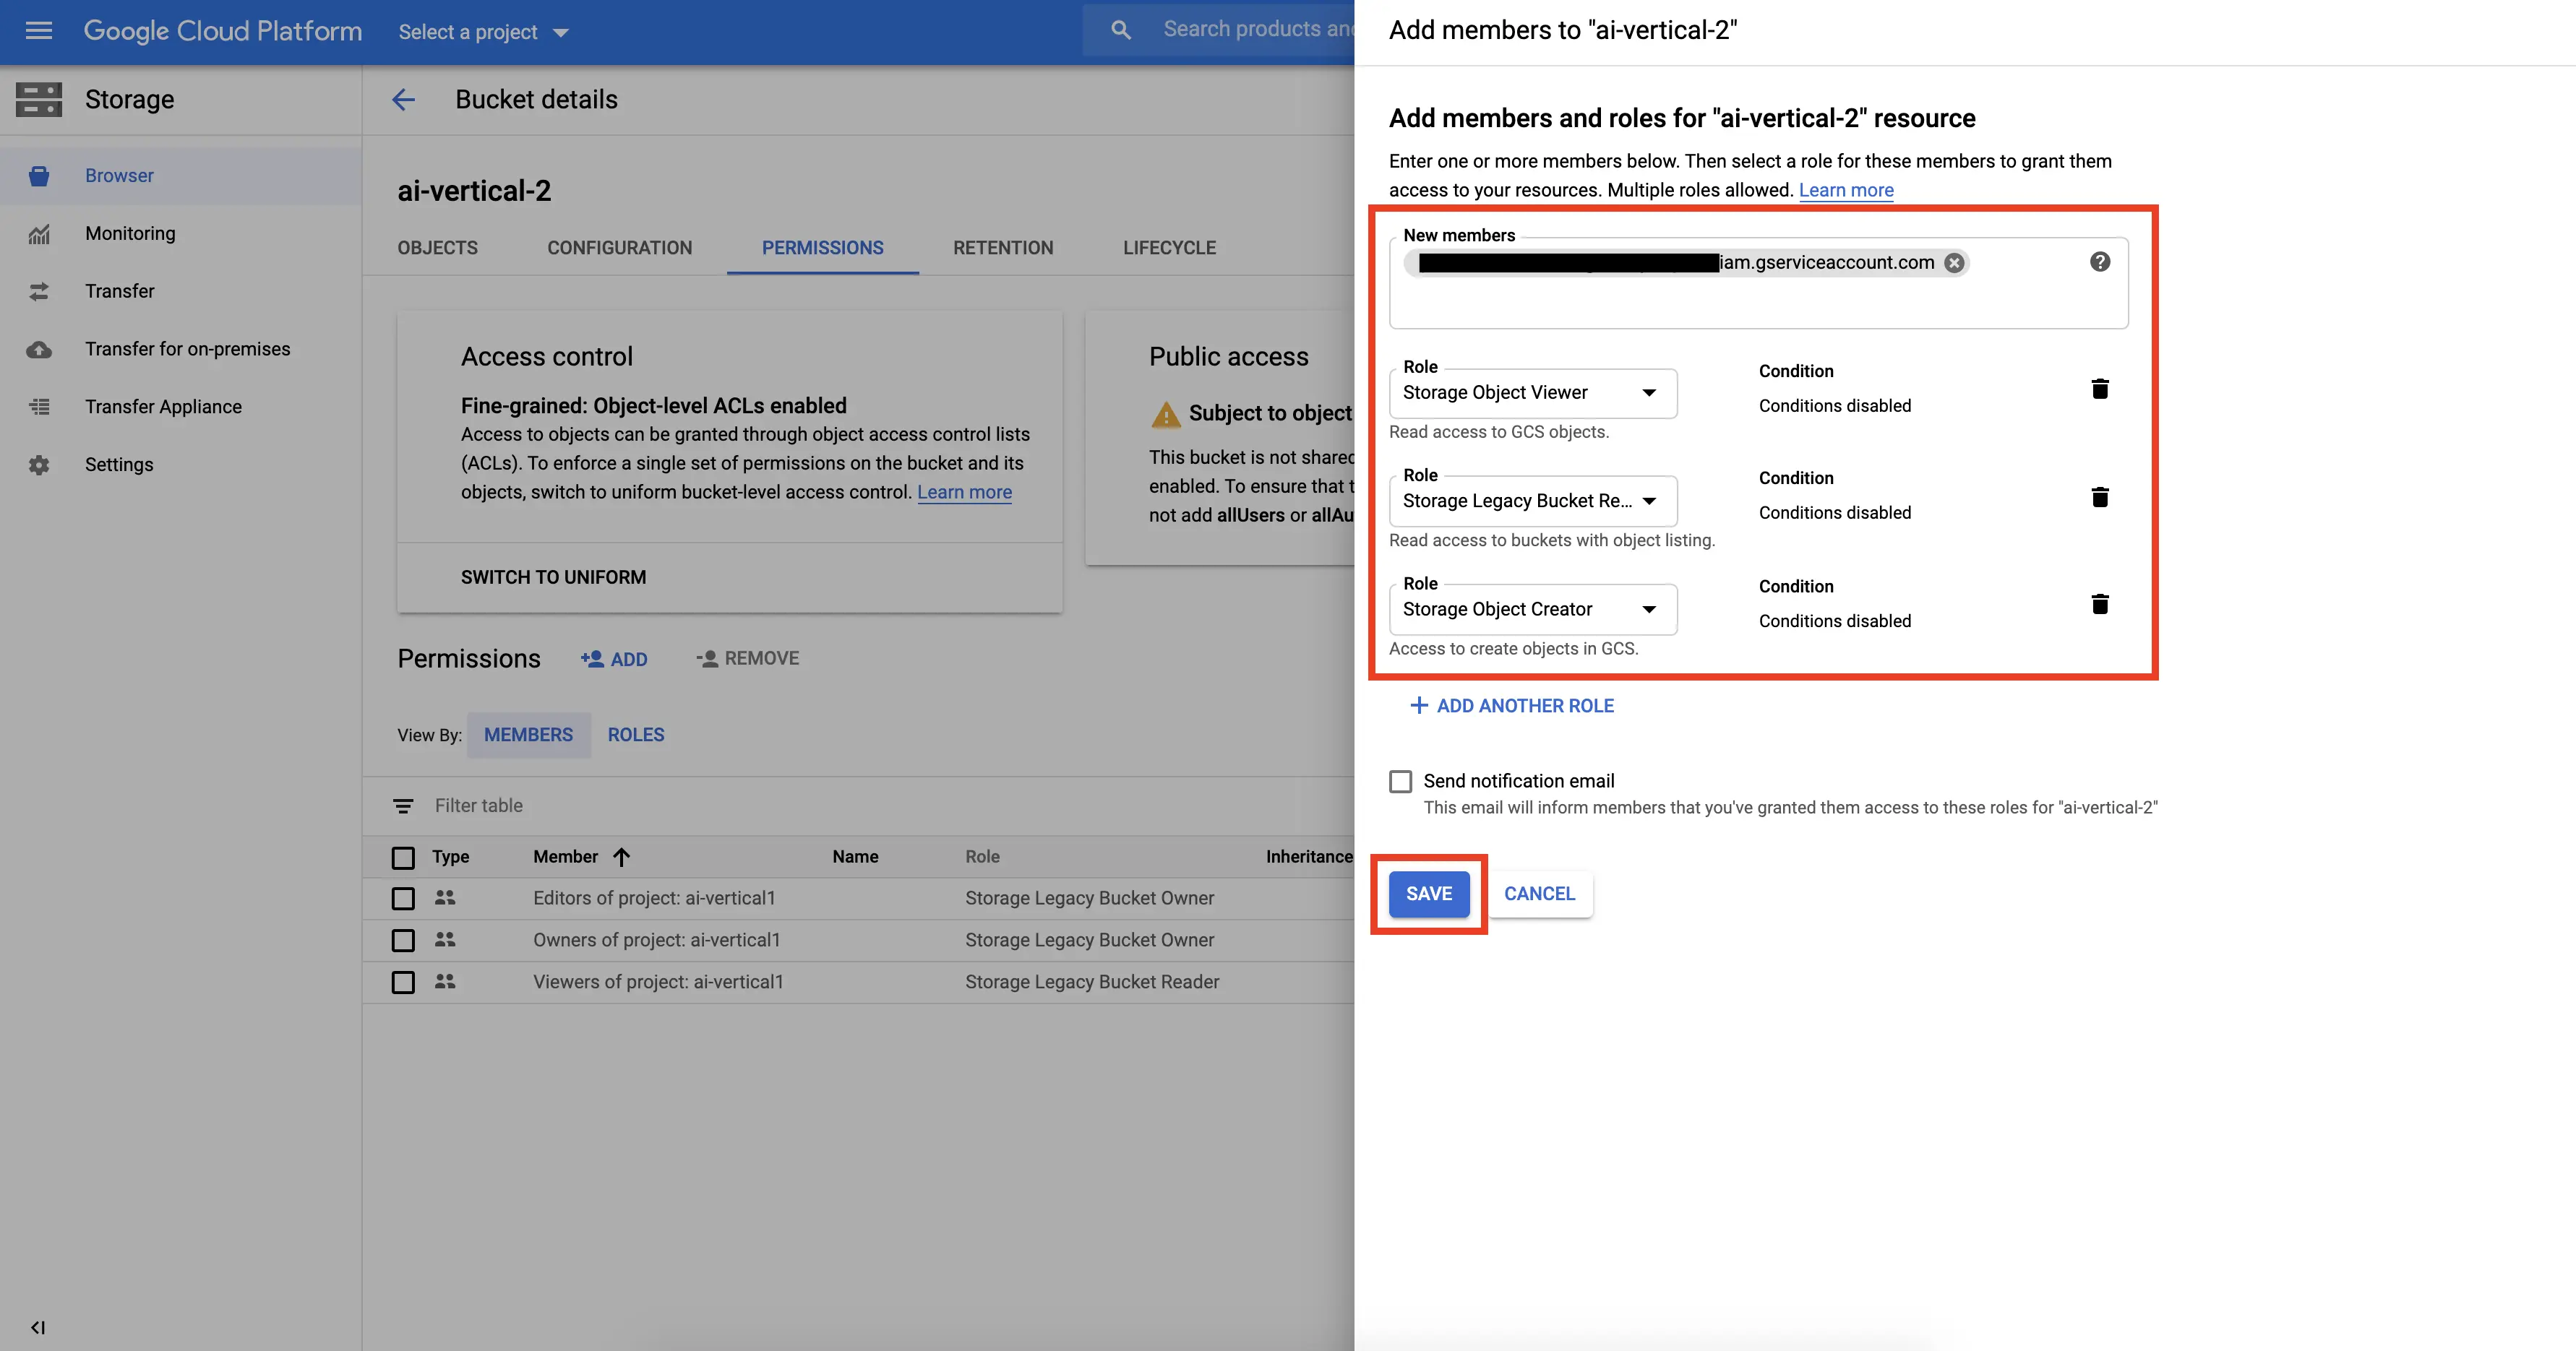
Task: Open the hamburger navigation menu
Action: (x=39, y=31)
